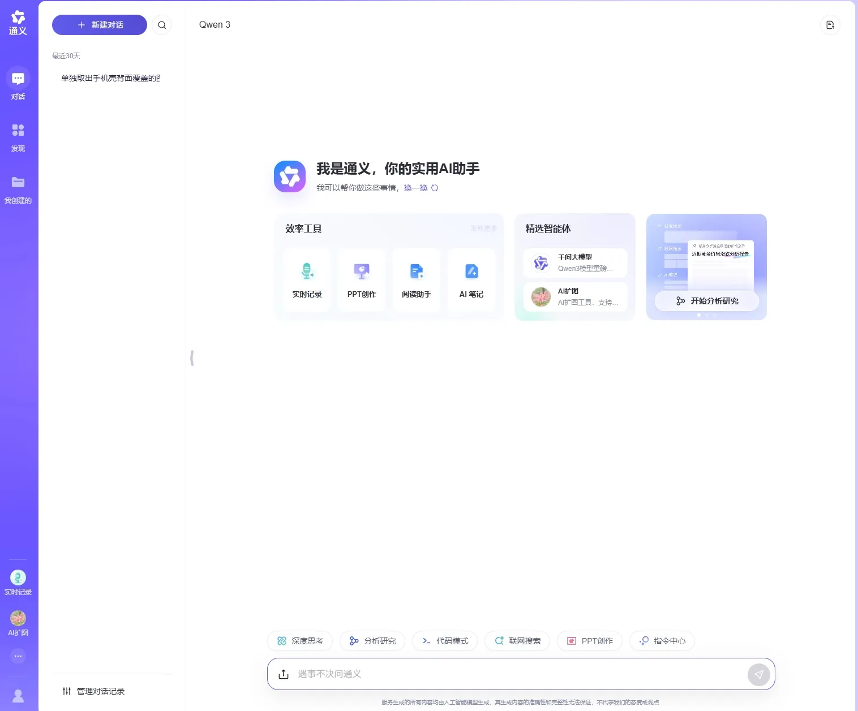Click the 最近30天 label
This screenshot has height=711, width=858.
(x=66, y=55)
